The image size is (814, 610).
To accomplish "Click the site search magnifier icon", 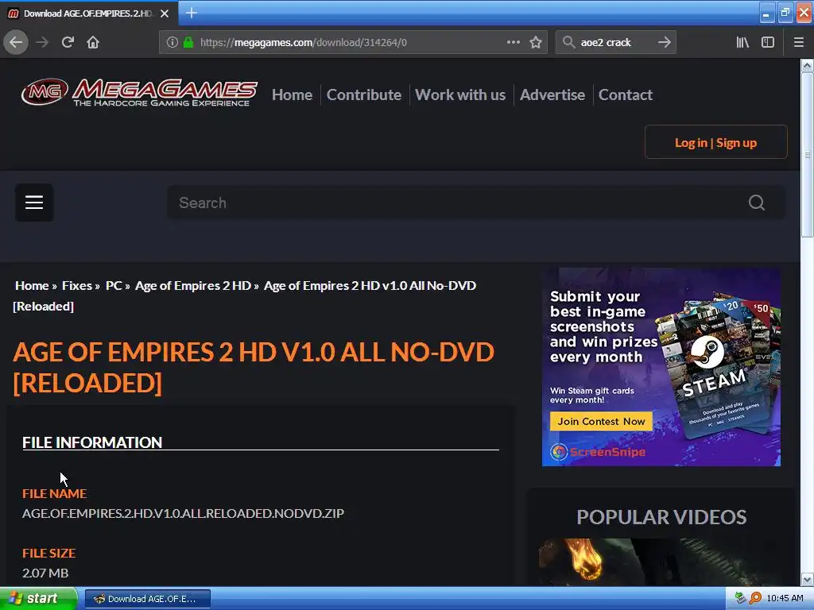I will [757, 203].
